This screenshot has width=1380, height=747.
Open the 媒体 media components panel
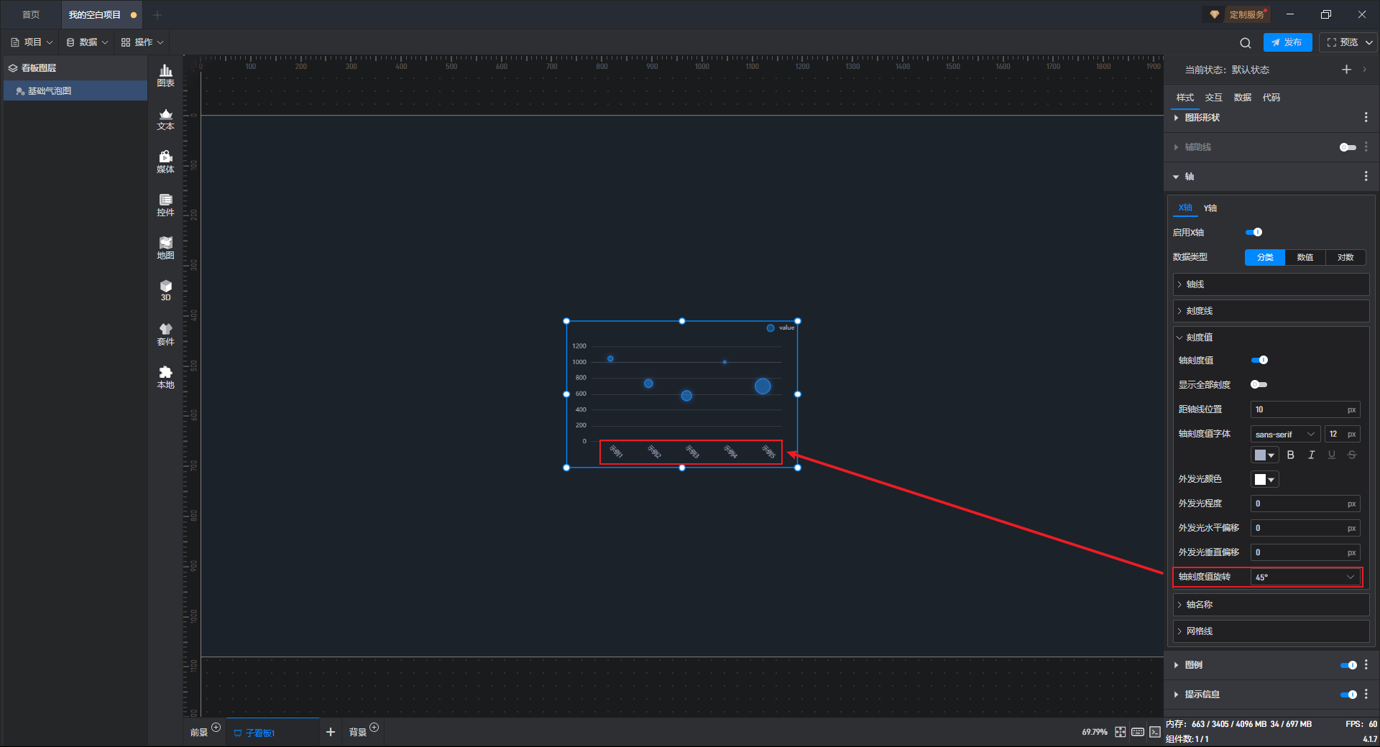tap(165, 162)
